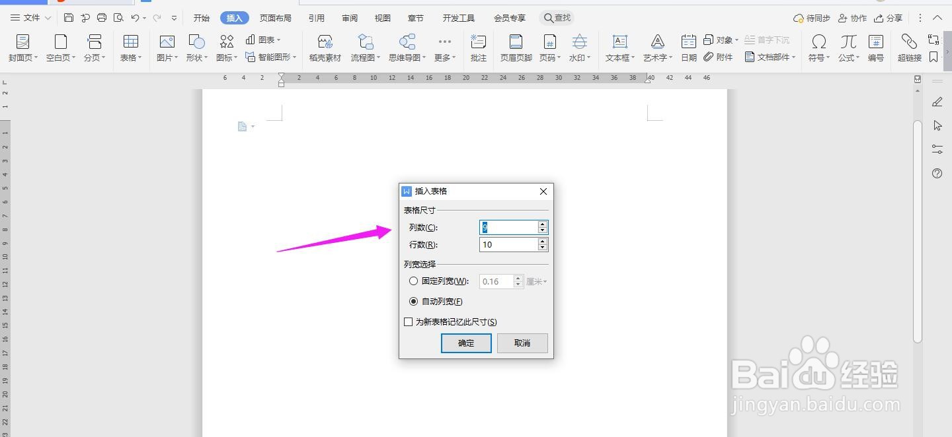Insert a smart graphic (智能图形)
Viewport: 952px width, 437px height.
coord(271,57)
